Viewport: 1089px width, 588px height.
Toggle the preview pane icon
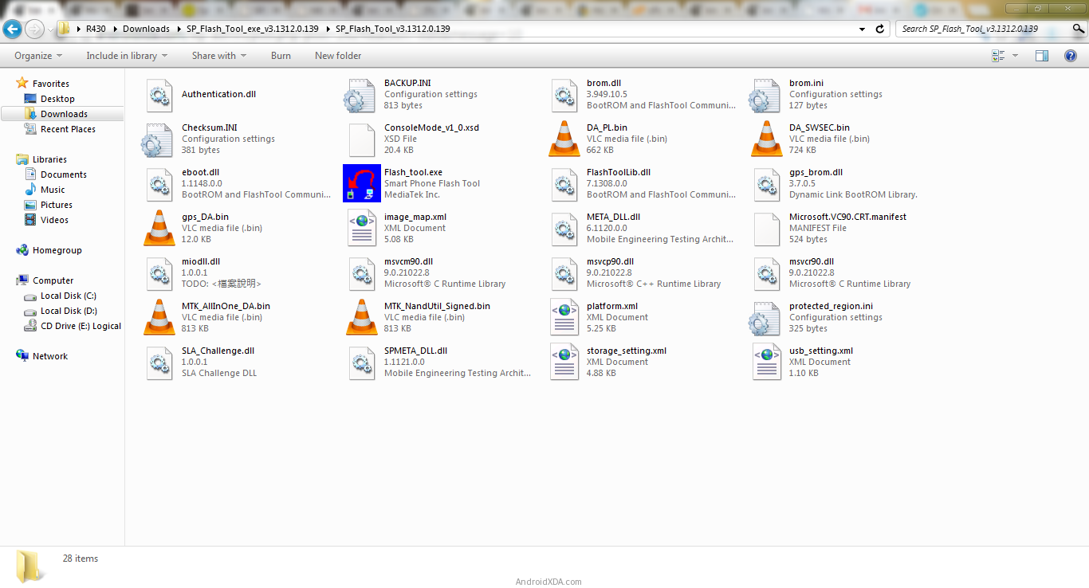coord(1042,56)
